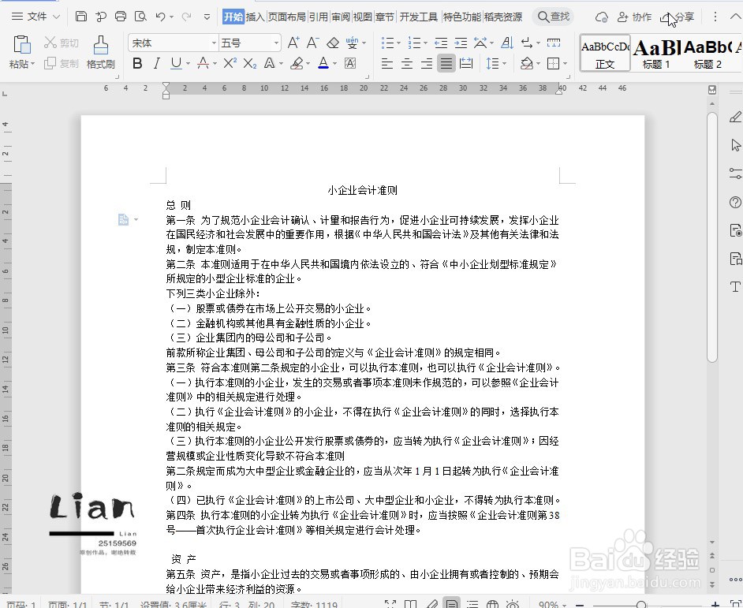Switch to web layout globe icon

coord(493,605)
